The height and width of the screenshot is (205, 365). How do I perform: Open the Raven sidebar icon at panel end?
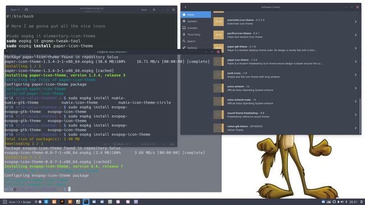click(362, 202)
